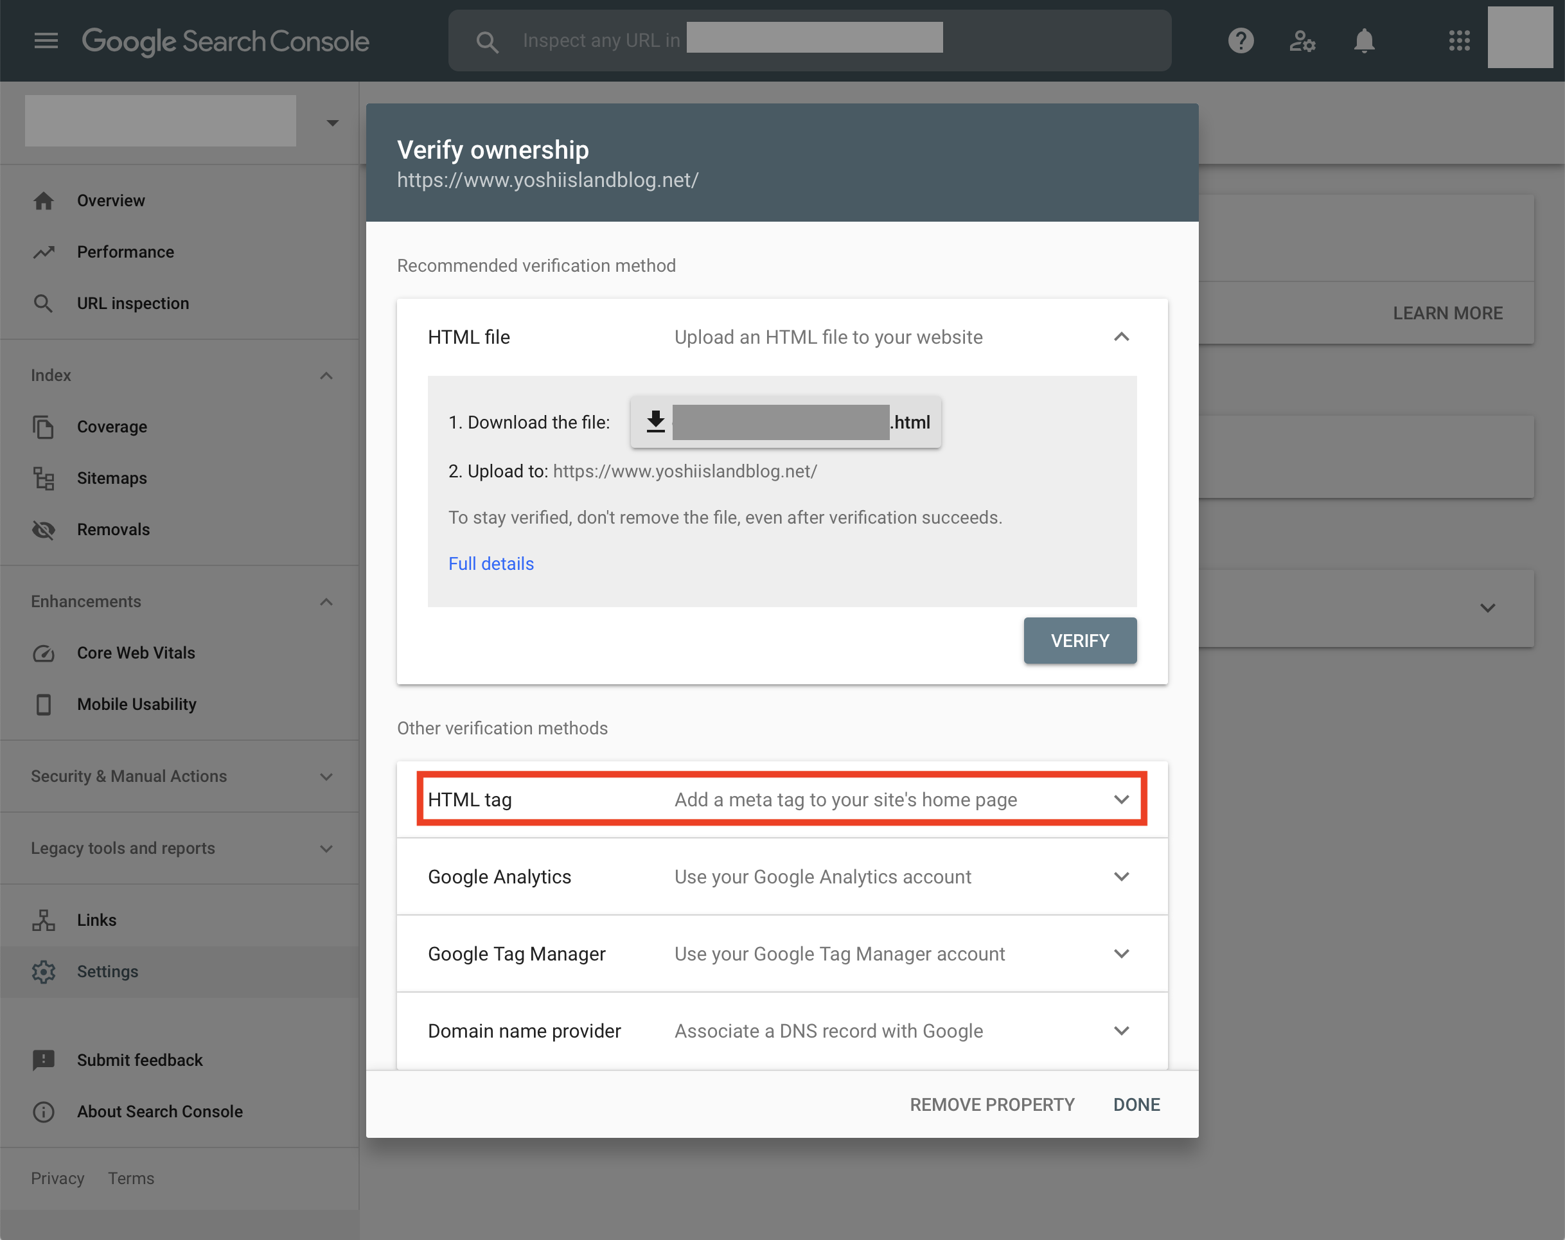Click the Performance trend icon
1565x1240 pixels.
tap(44, 252)
